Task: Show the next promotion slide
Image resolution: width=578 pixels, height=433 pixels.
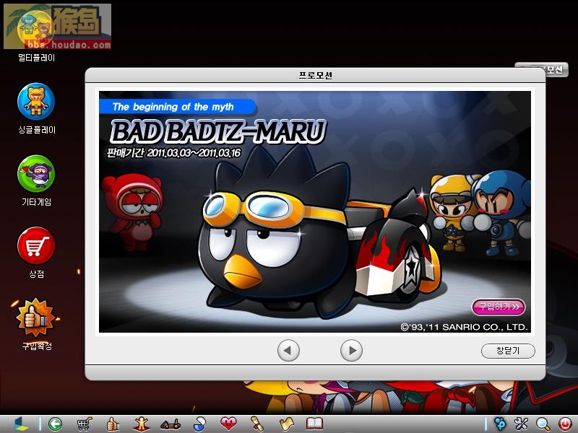Action: tap(351, 351)
